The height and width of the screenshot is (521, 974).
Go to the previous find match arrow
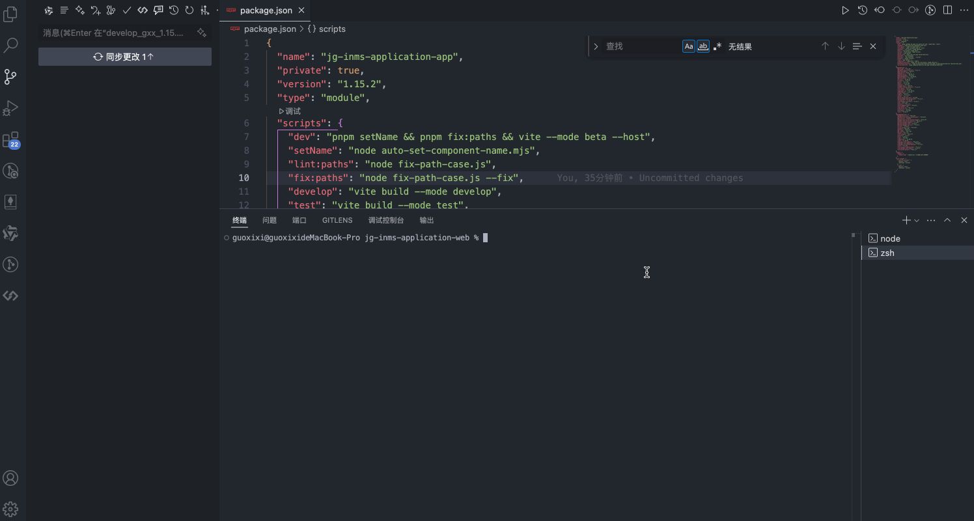coord(825,46)
